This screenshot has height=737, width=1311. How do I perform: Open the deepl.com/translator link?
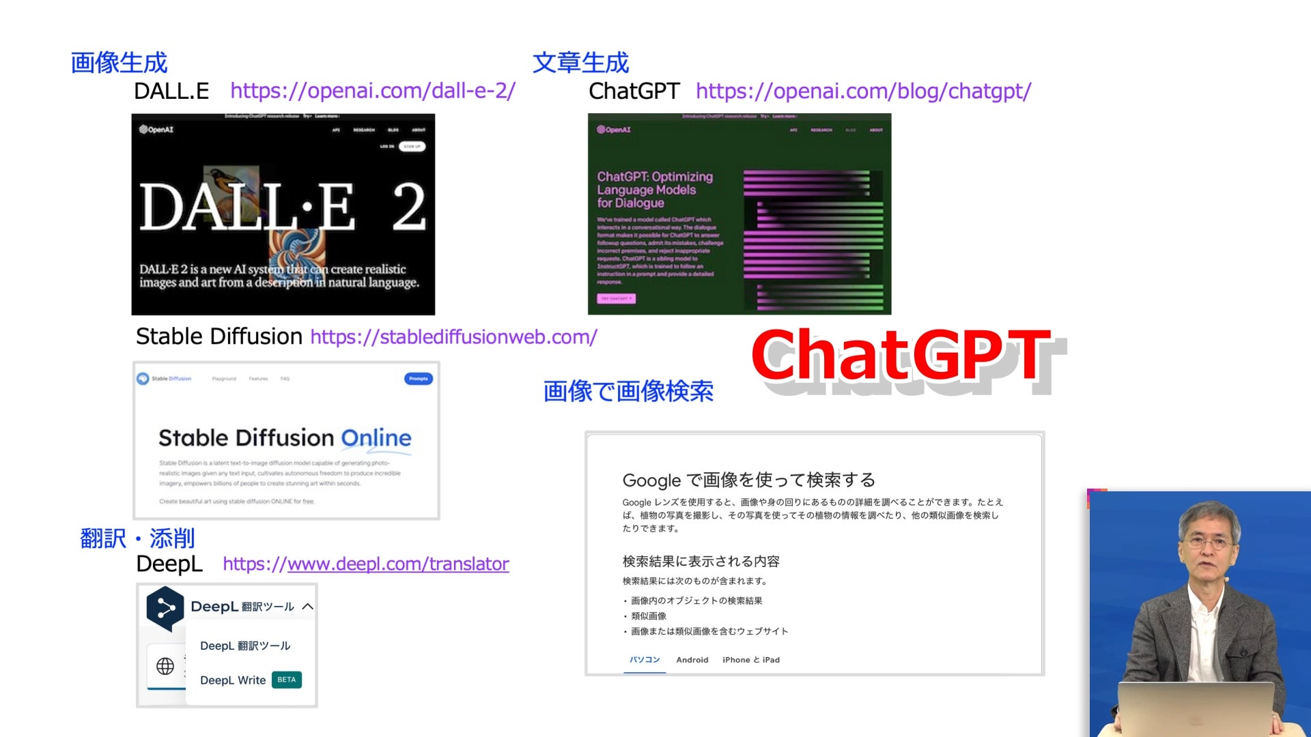(365, 564)
